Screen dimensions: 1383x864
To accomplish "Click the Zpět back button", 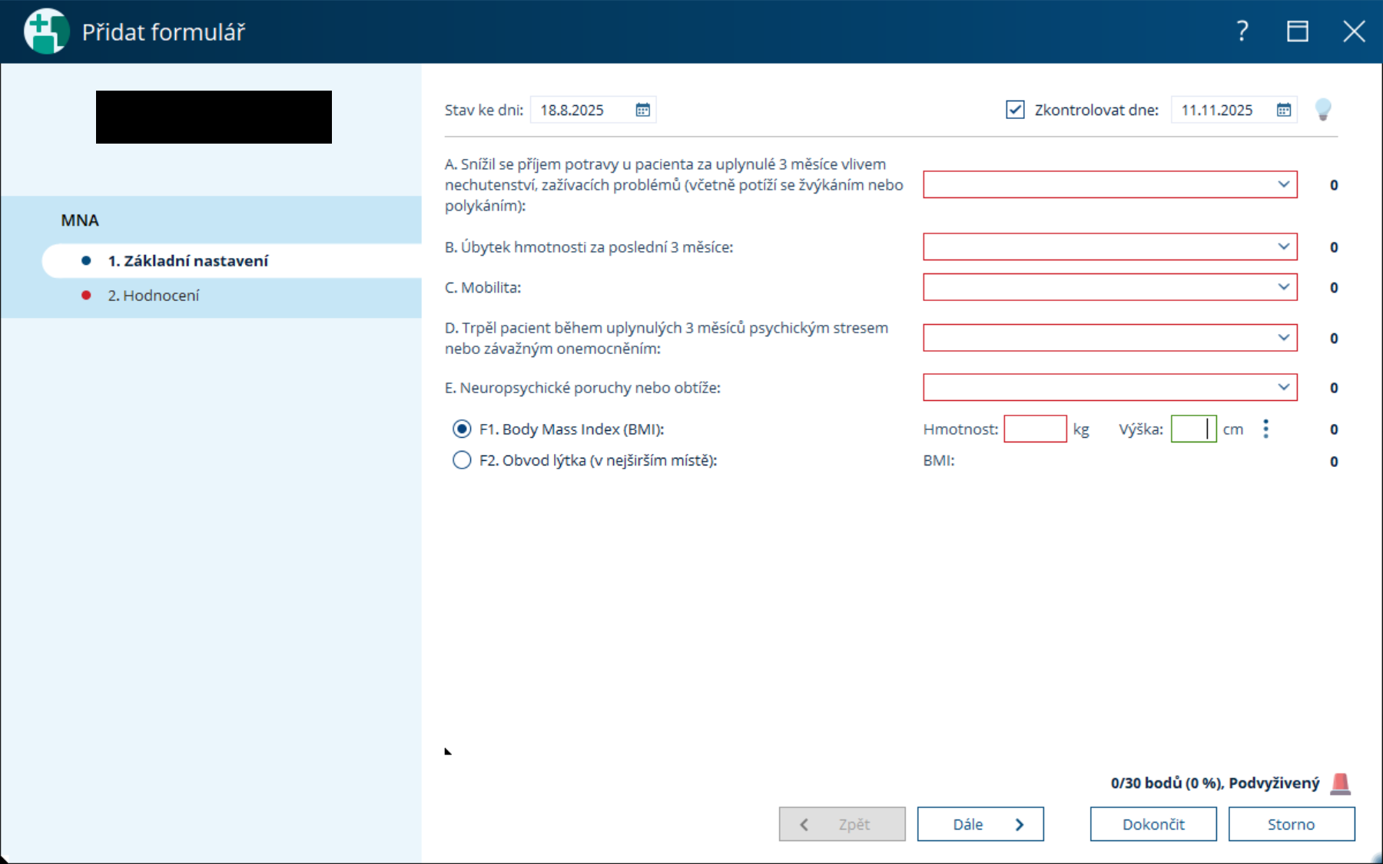I will [x=842, y=824].
